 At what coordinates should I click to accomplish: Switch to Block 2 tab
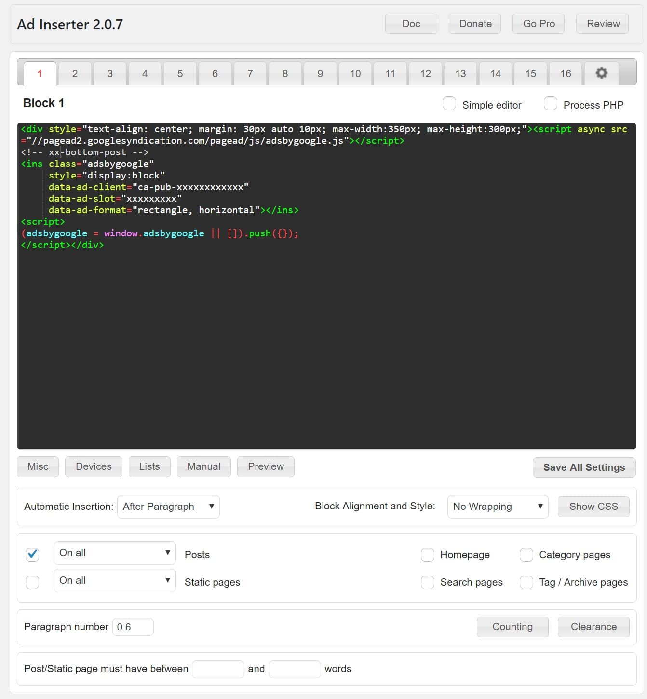pyautogui.click(x=75, y=73)
